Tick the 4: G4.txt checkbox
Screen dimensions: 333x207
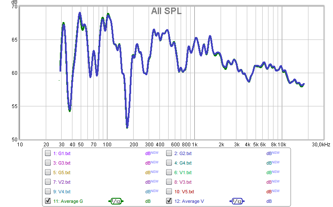(169, 163)
